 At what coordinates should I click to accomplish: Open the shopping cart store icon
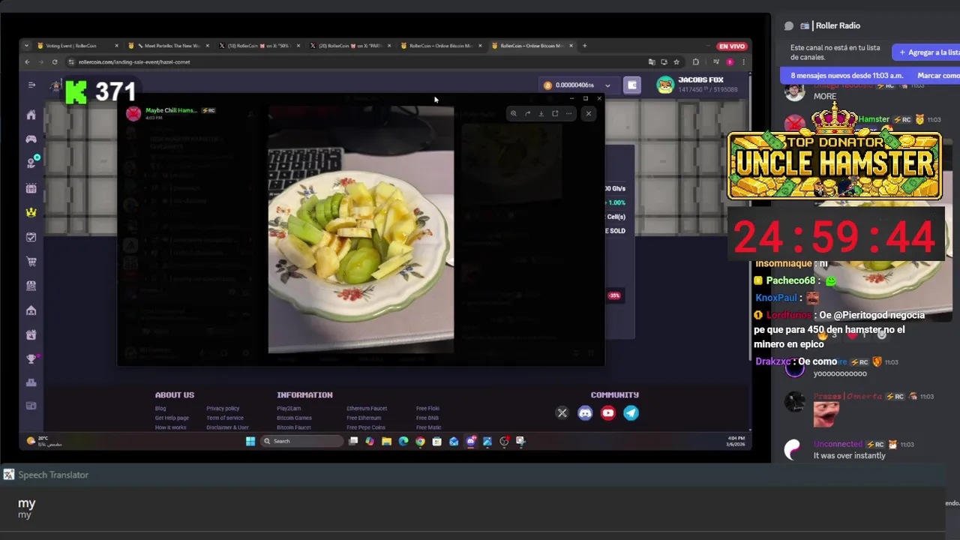click(x=31, y=262)
